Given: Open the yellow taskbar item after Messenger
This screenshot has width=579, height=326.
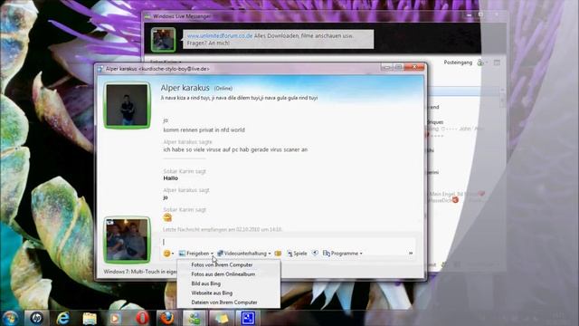Looking at the screenshot, I should [x=221, y=318].
